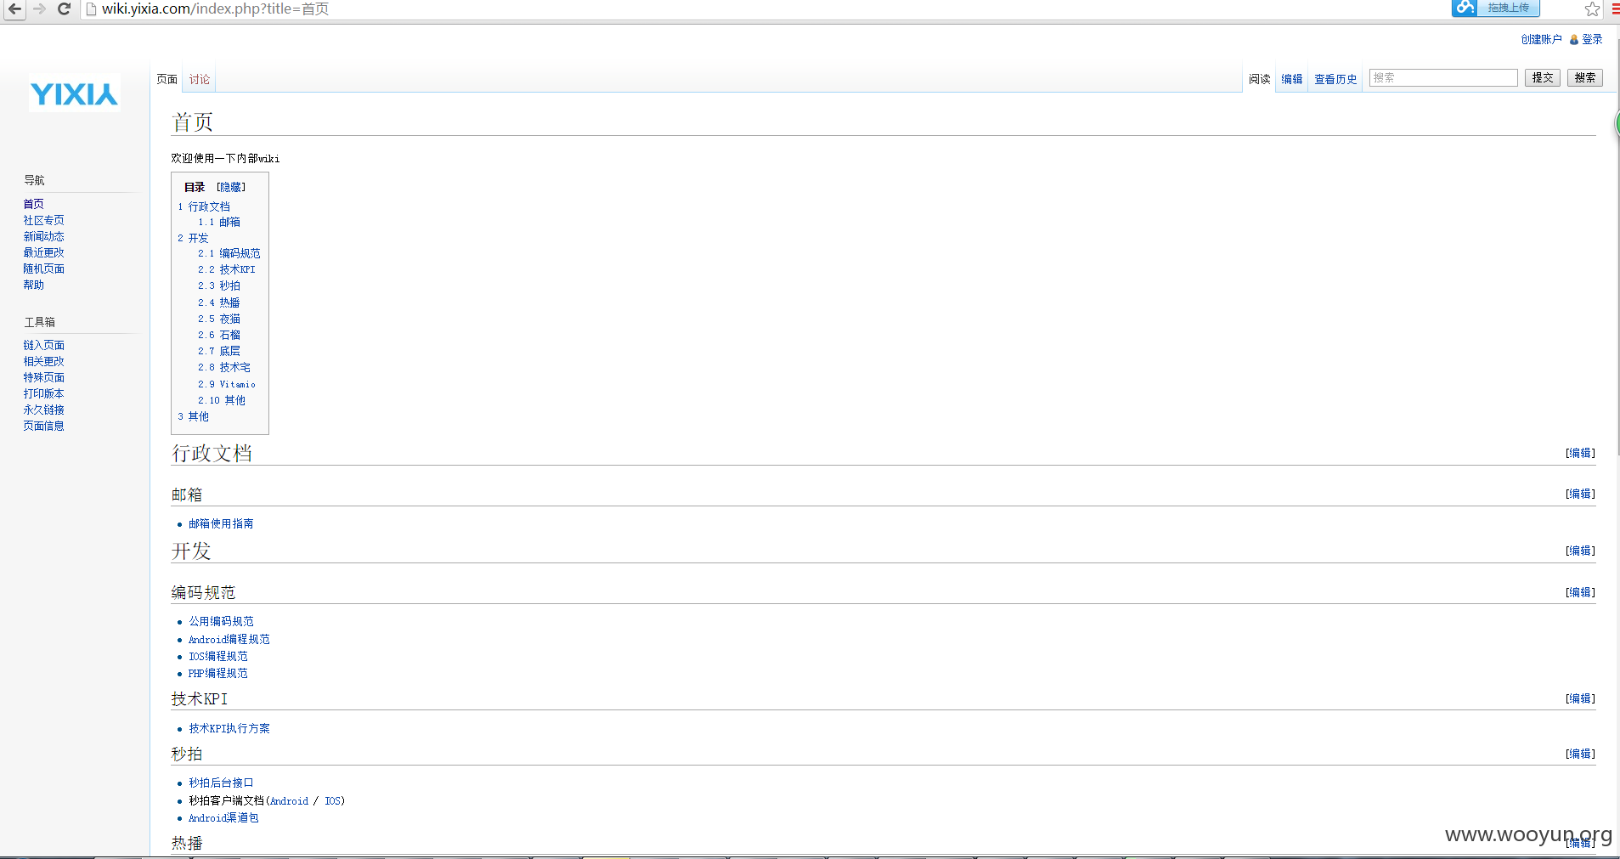The image size is (1620, 859).
Task: Open the 查看历史 tab
Action: click(1335, 79)
